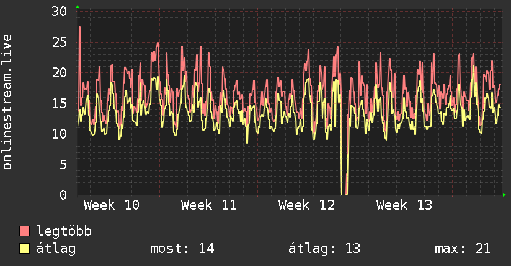Click the green arrow at x-axis end

coord(504,195)
